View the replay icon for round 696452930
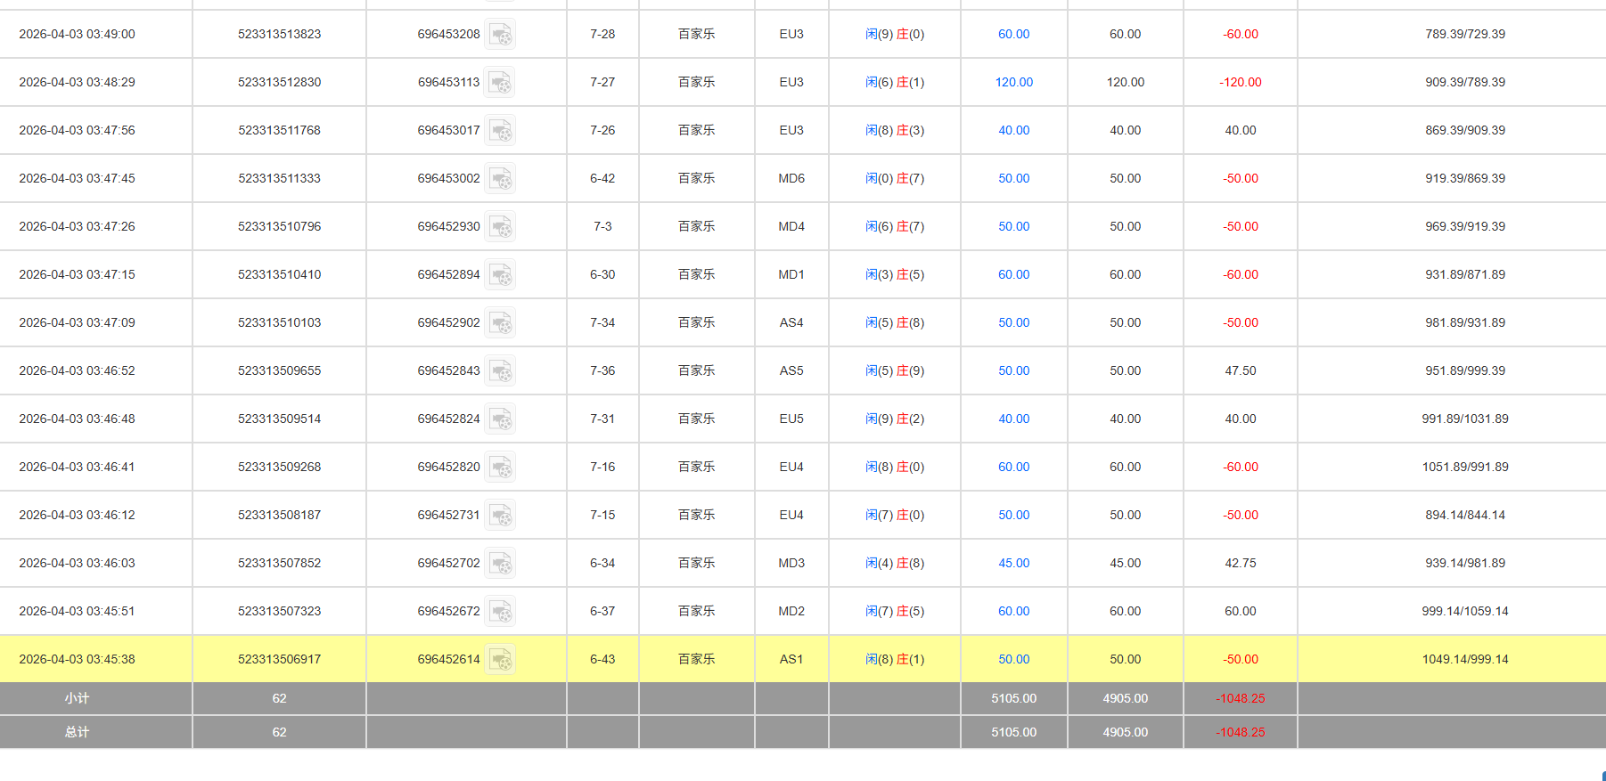 (x=500, y=227)
